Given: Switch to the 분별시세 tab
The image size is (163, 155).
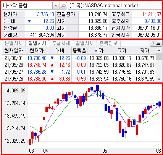Looking at the screenshot, I should pos(14,44).
